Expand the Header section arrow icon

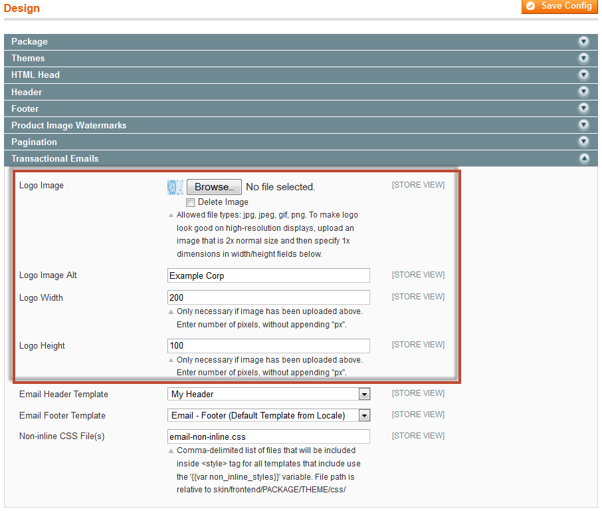583,92
